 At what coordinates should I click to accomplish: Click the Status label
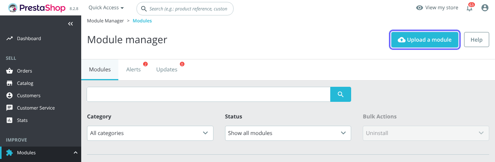pyautogui.click(x=234, y=116)
